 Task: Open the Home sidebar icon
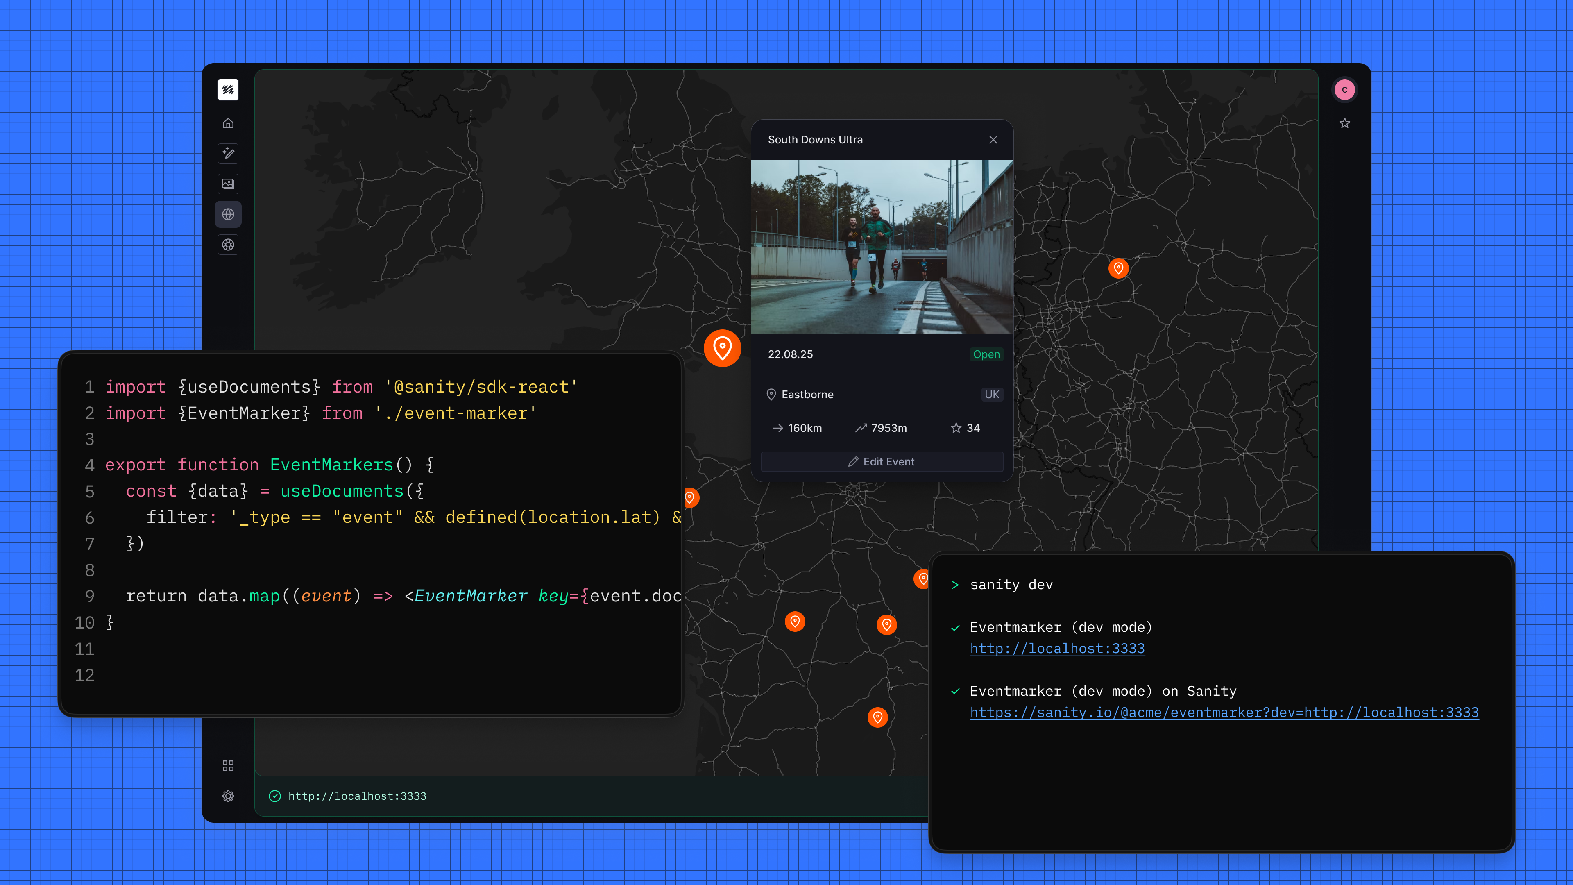coord(228,123)
